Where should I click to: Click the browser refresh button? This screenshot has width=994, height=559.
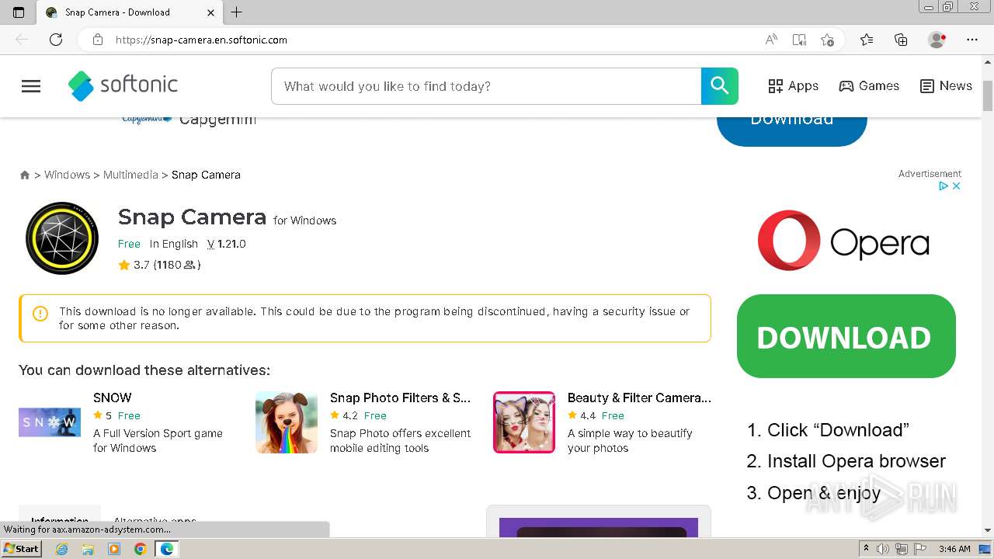pyautogui.click(x=56, y=40)
